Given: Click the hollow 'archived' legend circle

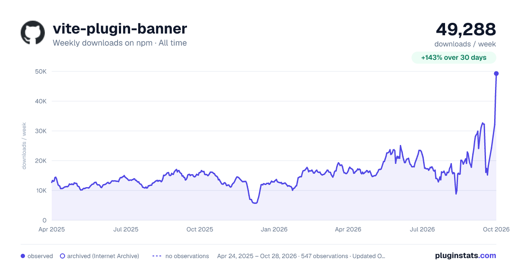Looking at the screenshot, I should 62,256.
